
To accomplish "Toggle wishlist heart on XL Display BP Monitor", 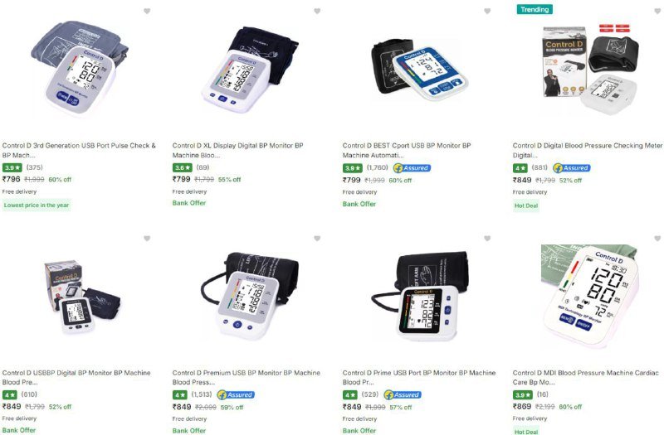I will pos(317,11).
